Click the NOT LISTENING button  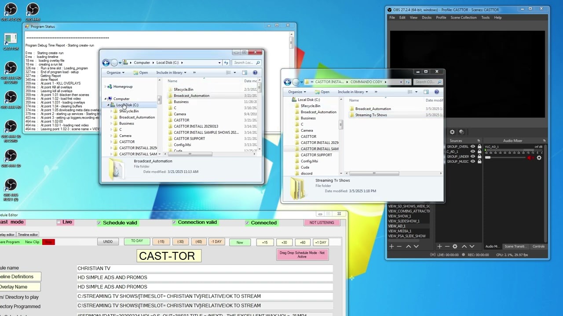322,223
